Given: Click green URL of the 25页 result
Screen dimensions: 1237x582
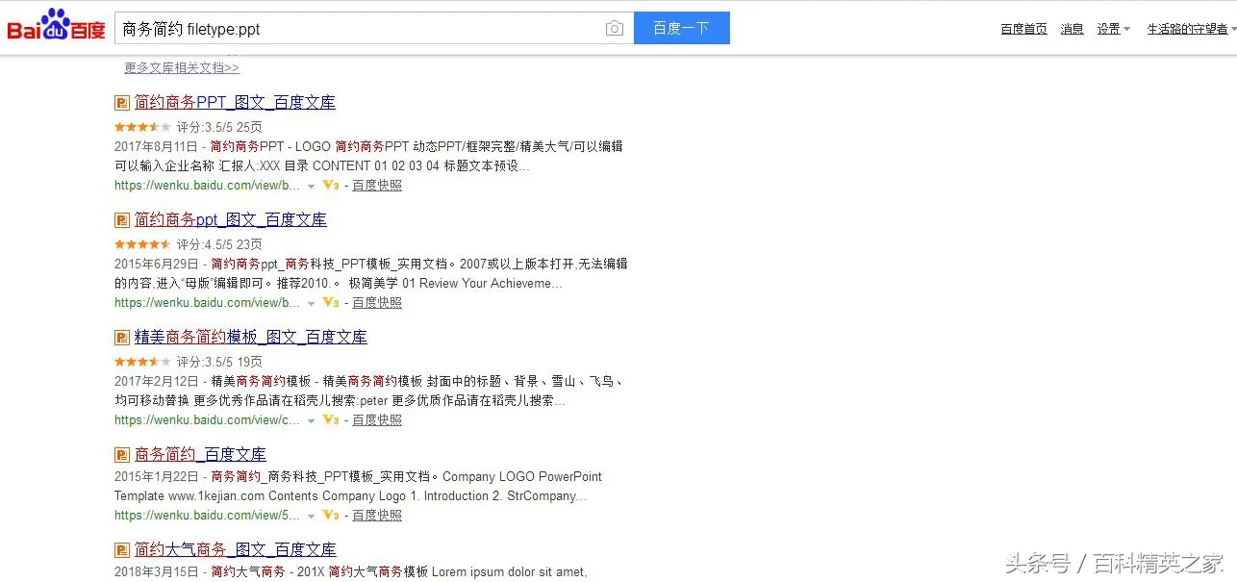Looking at the screenshot, I should pyautogui.click(x=208, y=186).
